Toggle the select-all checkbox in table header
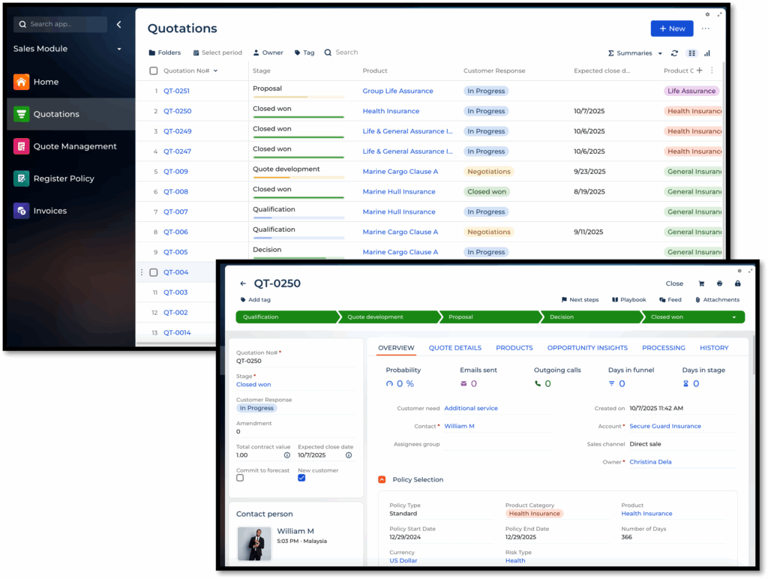The width and height of the screenshot is (768, 579). pos(154,71)
